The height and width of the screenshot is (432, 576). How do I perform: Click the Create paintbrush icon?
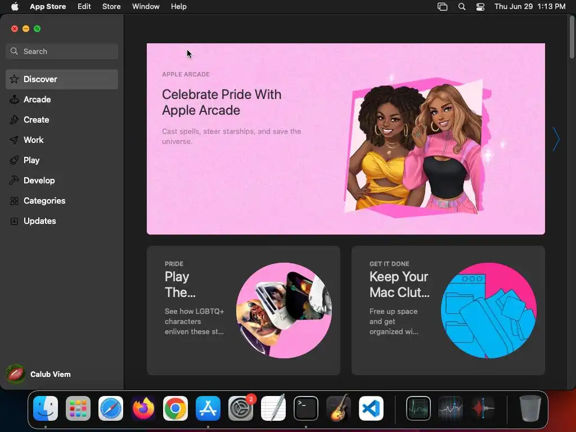tap(14, 120)
